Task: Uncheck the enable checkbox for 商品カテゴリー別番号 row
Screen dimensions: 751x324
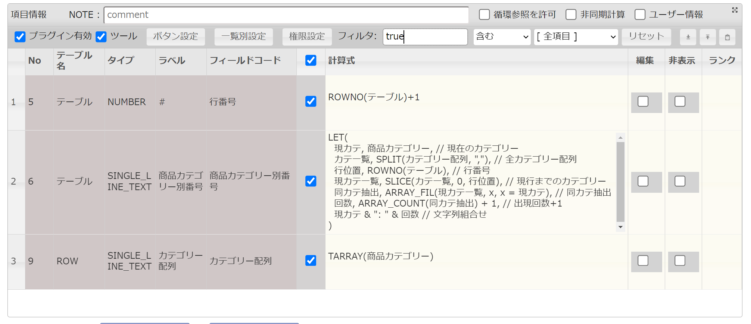Action: pos(311,181)
